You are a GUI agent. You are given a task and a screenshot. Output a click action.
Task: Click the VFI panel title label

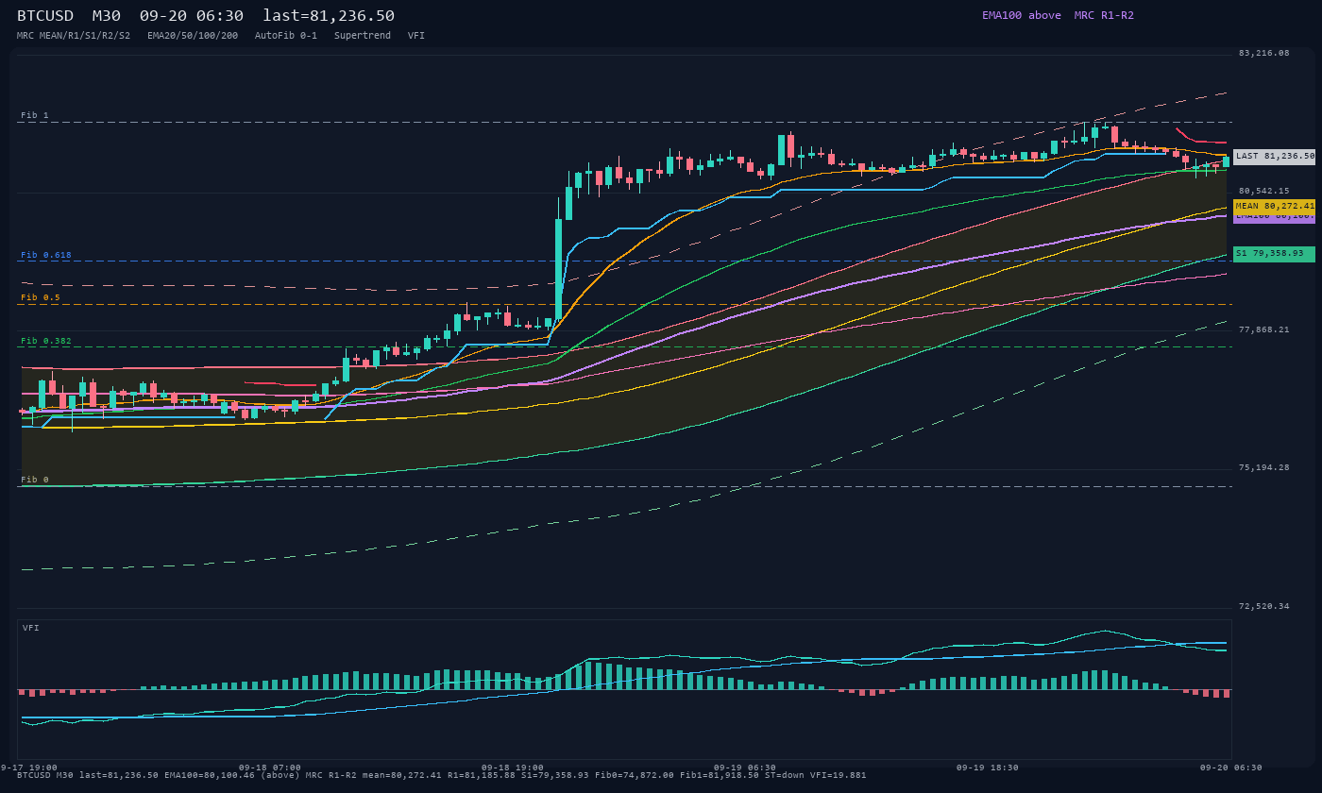[31, 628]
